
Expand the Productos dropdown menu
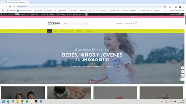point(64,31)
